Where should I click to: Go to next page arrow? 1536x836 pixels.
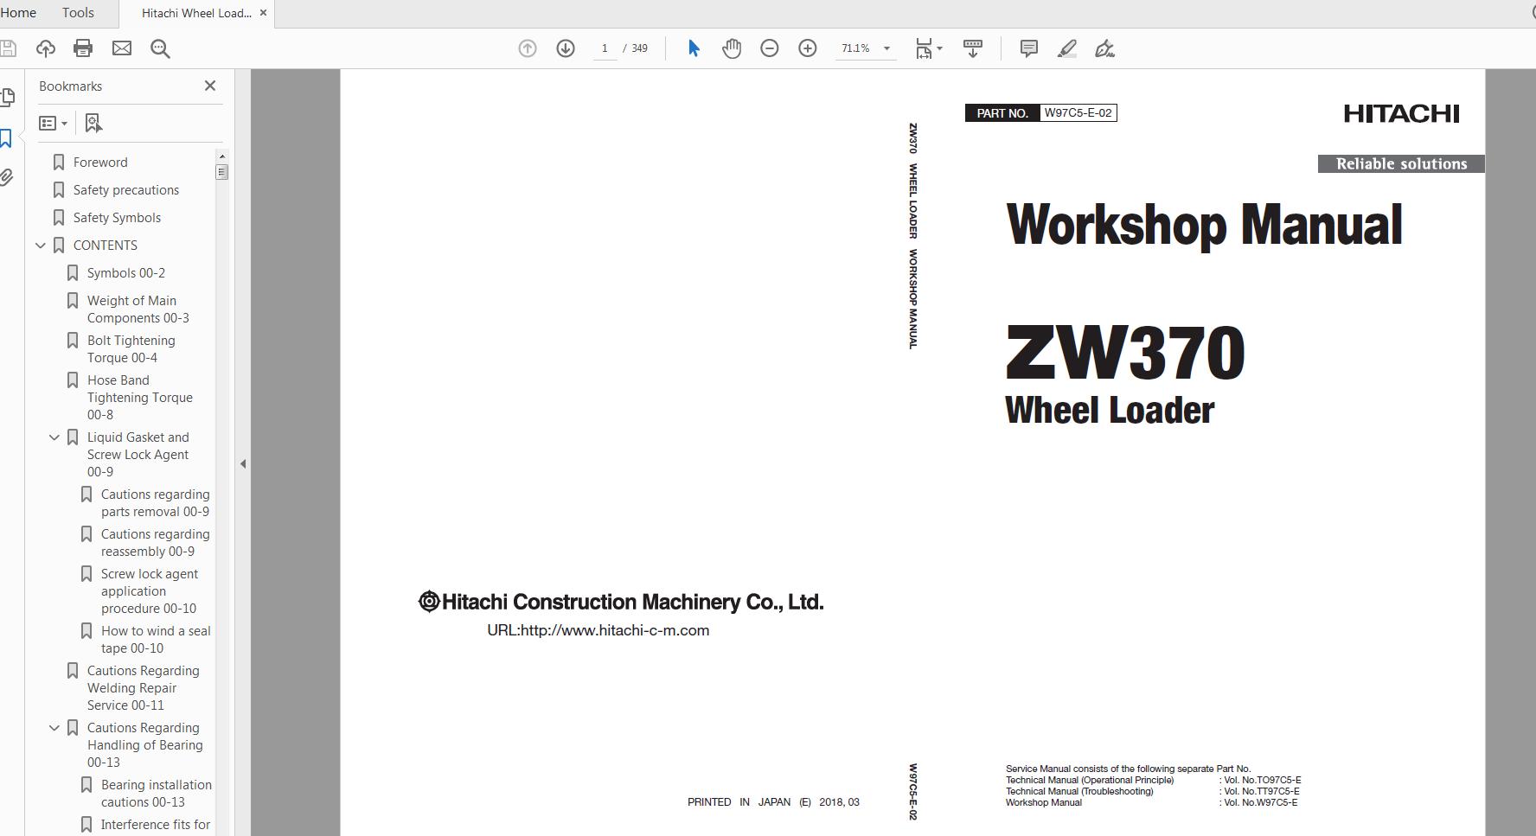tap(566, 48)
